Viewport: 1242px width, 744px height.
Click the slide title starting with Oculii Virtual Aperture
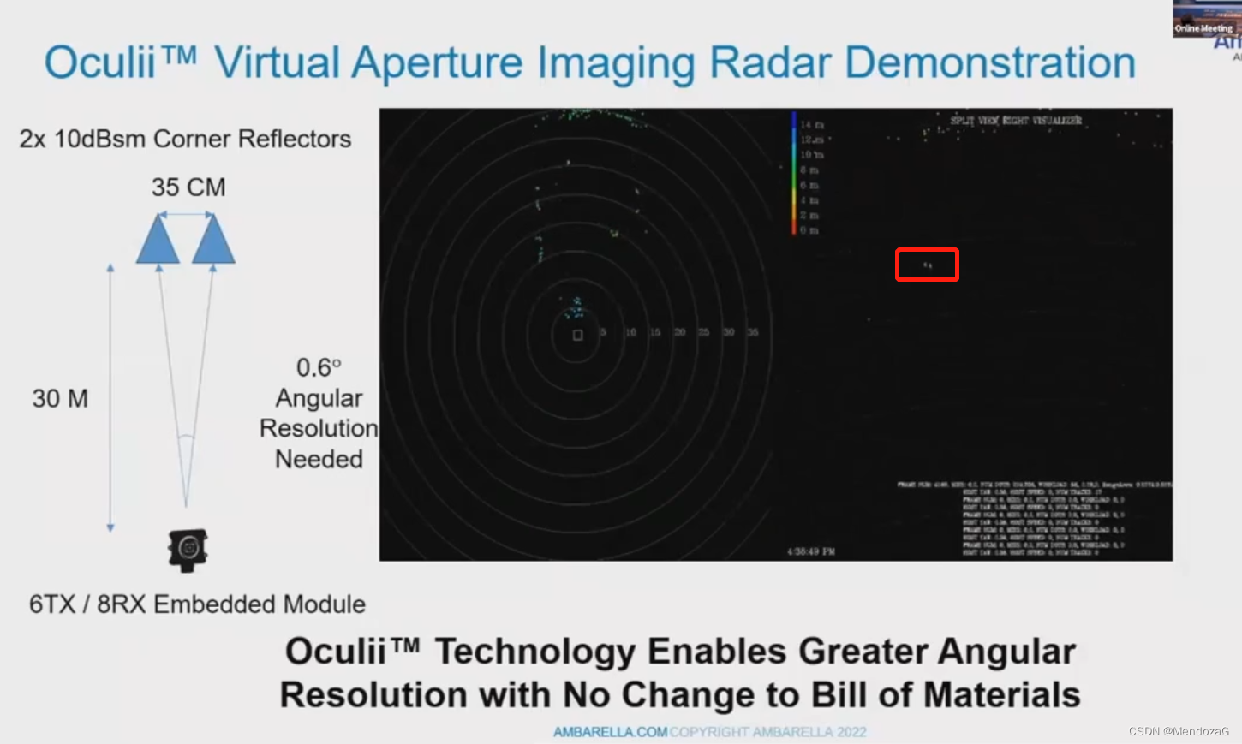click(x=589, y=63)
